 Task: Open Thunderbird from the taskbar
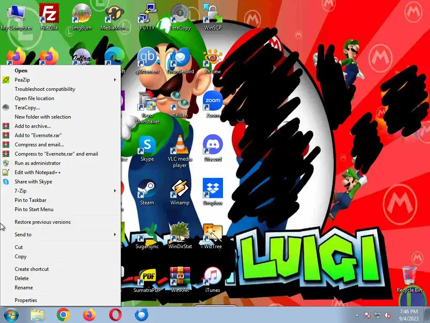pos(142,315)
